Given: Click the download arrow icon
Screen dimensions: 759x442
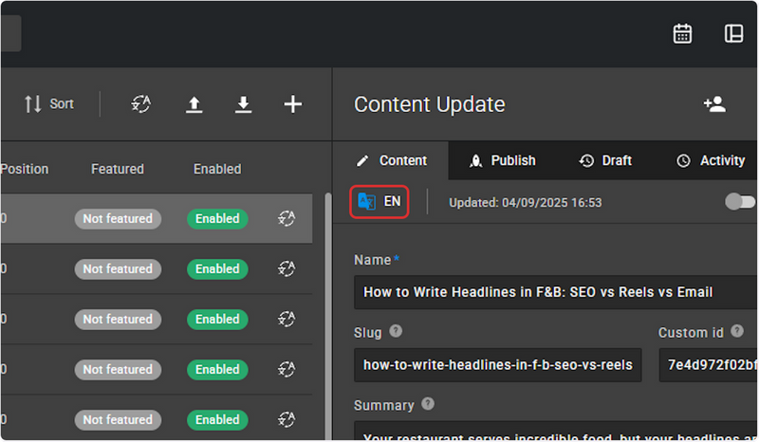Looking at the screenshot, I should [243, 104].
